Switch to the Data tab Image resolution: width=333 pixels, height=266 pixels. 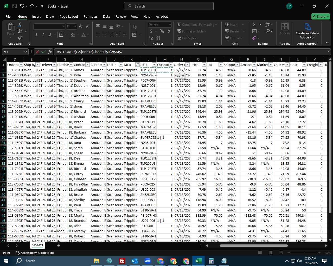pyautogui.click(x=106, y=16)
